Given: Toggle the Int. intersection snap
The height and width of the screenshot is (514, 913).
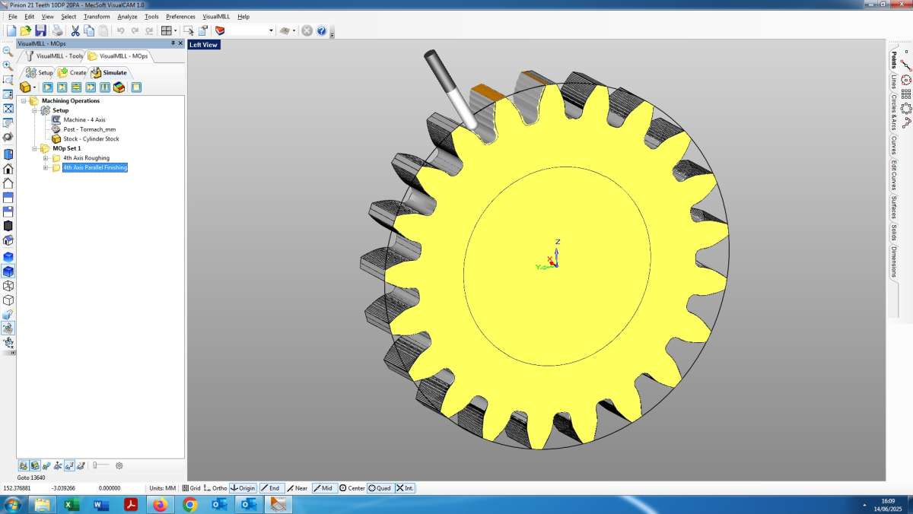Looking at the screenshot, I should tap(406, 488).
